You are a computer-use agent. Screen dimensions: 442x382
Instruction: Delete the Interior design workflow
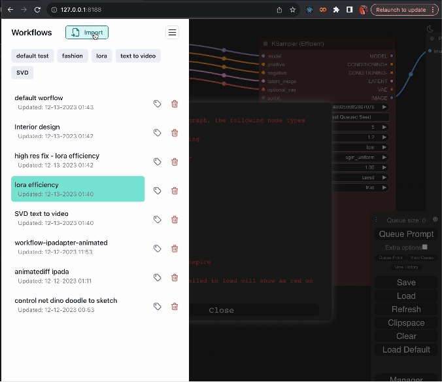click(175, 133)
